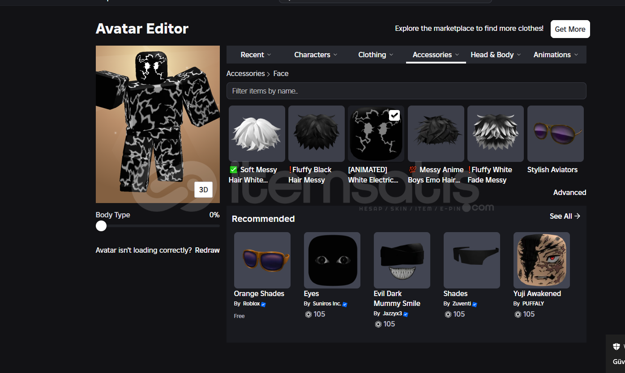View the Evil Dark Mummy Smile item
Screen dimensions: 625x373
[x=402, y=260]
